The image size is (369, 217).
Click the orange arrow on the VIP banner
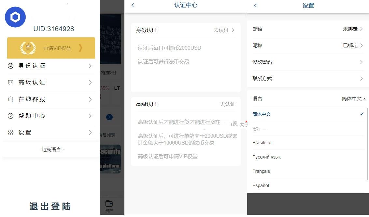tap(80, 48)
